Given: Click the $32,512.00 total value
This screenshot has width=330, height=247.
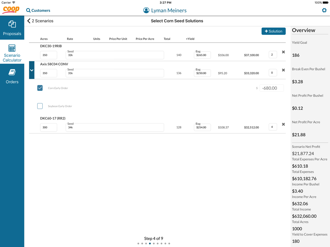Looking at the screenshot, I should 251,127.
